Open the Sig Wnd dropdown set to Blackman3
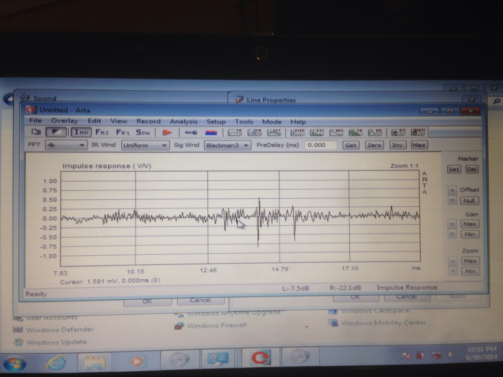This screenshot has height=377, width=503. click(x=227, y=145)
